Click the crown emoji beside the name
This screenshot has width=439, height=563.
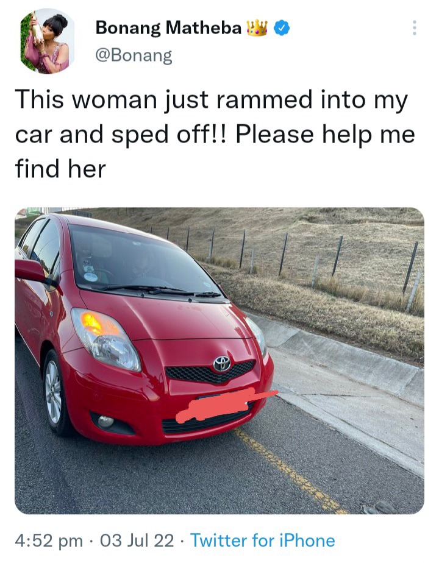(x=257, y=28)
